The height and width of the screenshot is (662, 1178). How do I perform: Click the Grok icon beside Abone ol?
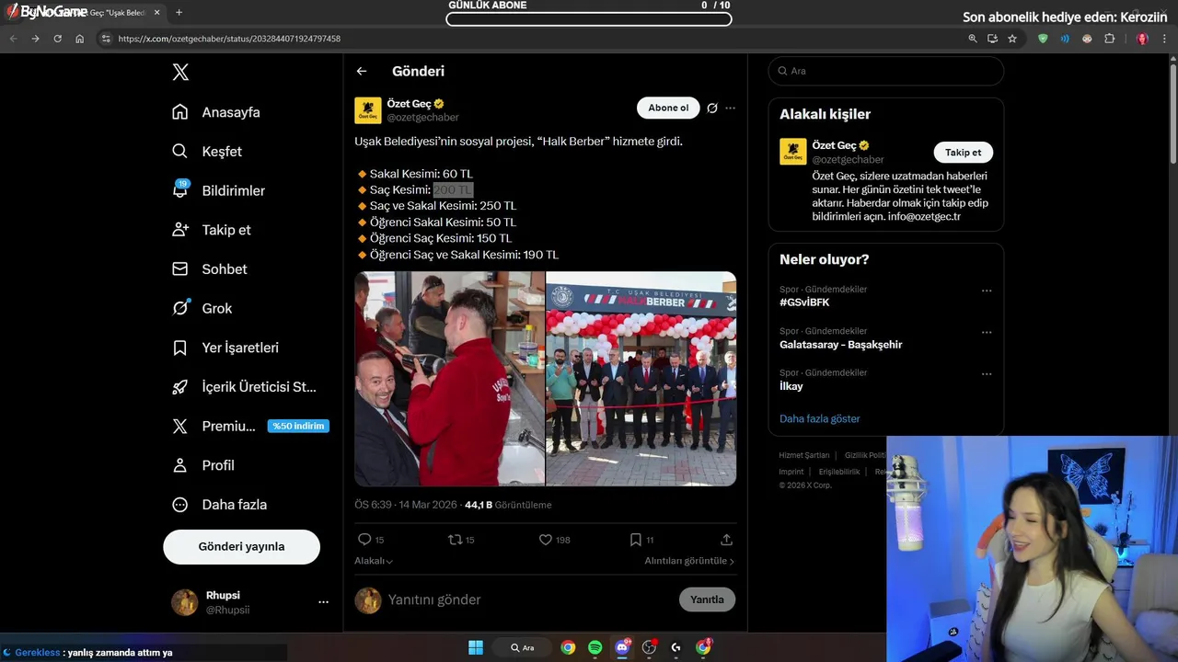click(x=711, y=108)
